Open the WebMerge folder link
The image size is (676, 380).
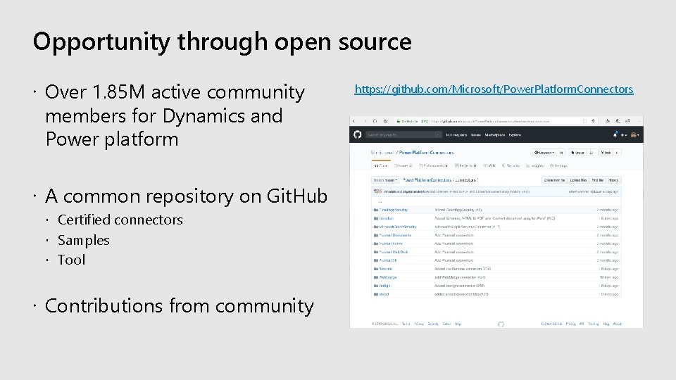(x=388, y=277)
